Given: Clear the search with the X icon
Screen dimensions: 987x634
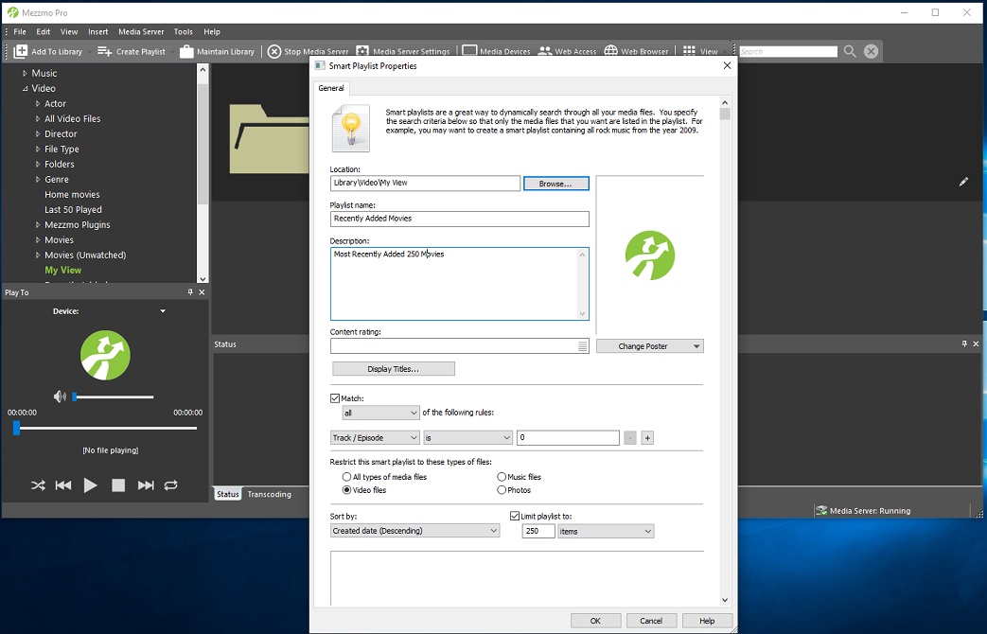Looking at the screenshot, I should [872, 52].
